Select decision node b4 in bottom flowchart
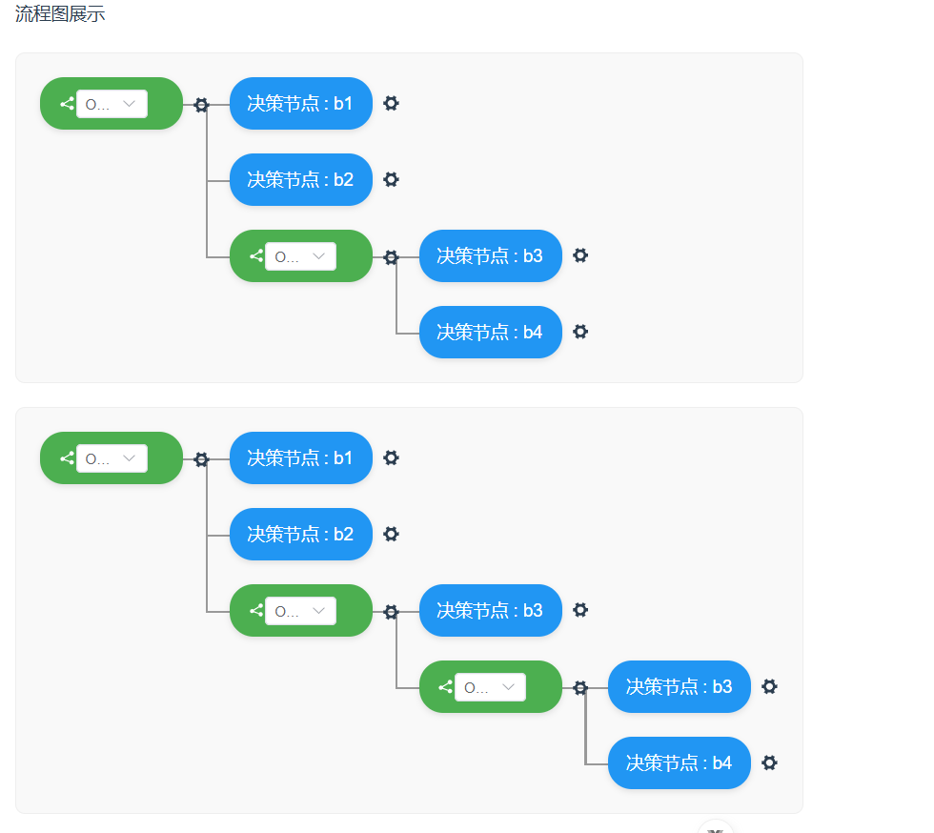Viewport: 934px width, 833px height. (x=679, y=762)
